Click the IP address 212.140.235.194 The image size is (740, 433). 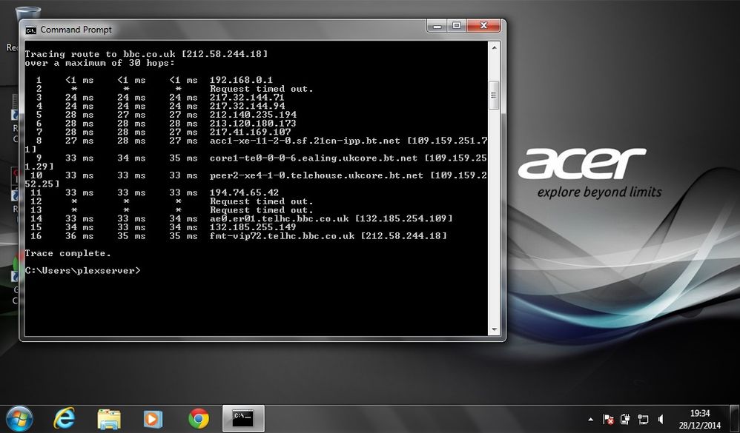[x=254, y=115]
